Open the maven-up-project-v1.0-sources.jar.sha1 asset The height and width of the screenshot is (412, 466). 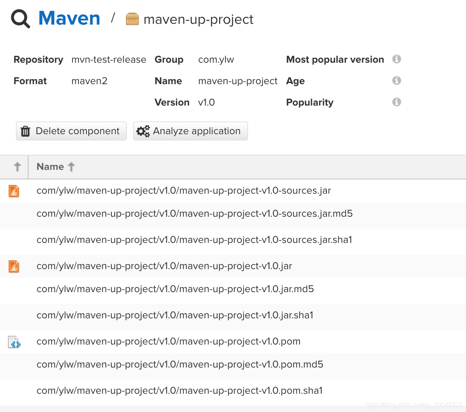click(x=194, y=240)
